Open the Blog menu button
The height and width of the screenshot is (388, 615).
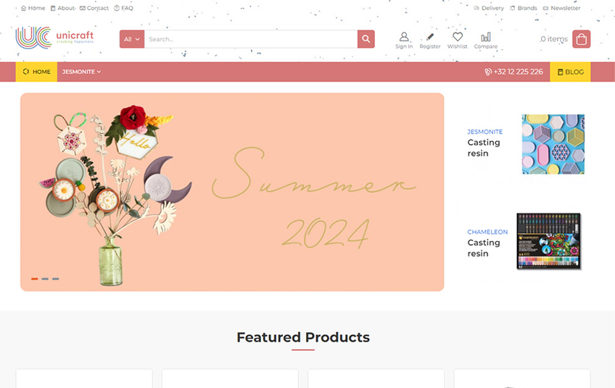[x=570, y=72]
